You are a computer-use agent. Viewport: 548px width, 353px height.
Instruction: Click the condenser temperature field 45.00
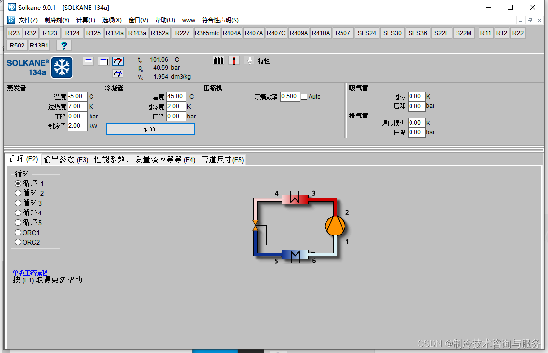(x=176, y=96)
